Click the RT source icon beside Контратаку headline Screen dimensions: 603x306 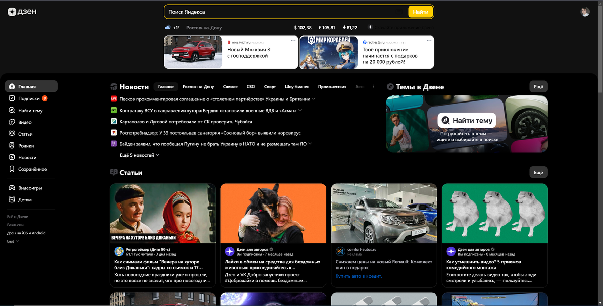114,110
